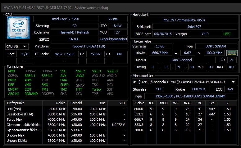Click the AVX2 feature flag
The height and width of the screenshot is (148, 241).
coord(80,76)
